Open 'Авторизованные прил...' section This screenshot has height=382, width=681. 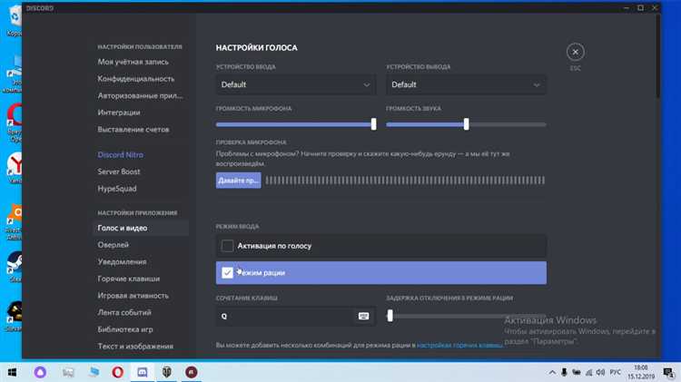(x=140, y=95)
